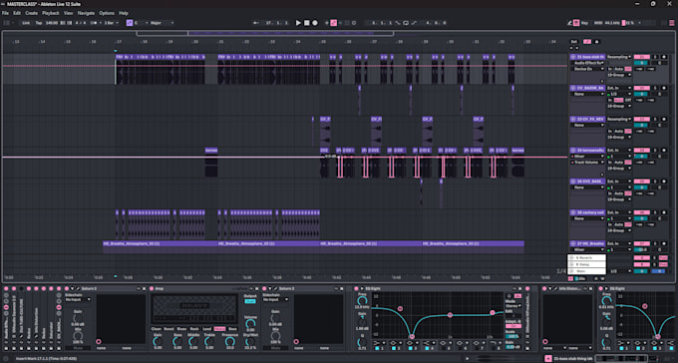Open the Major scale dropdown
This screenshot has width=678, height=363.
[162, 23]
